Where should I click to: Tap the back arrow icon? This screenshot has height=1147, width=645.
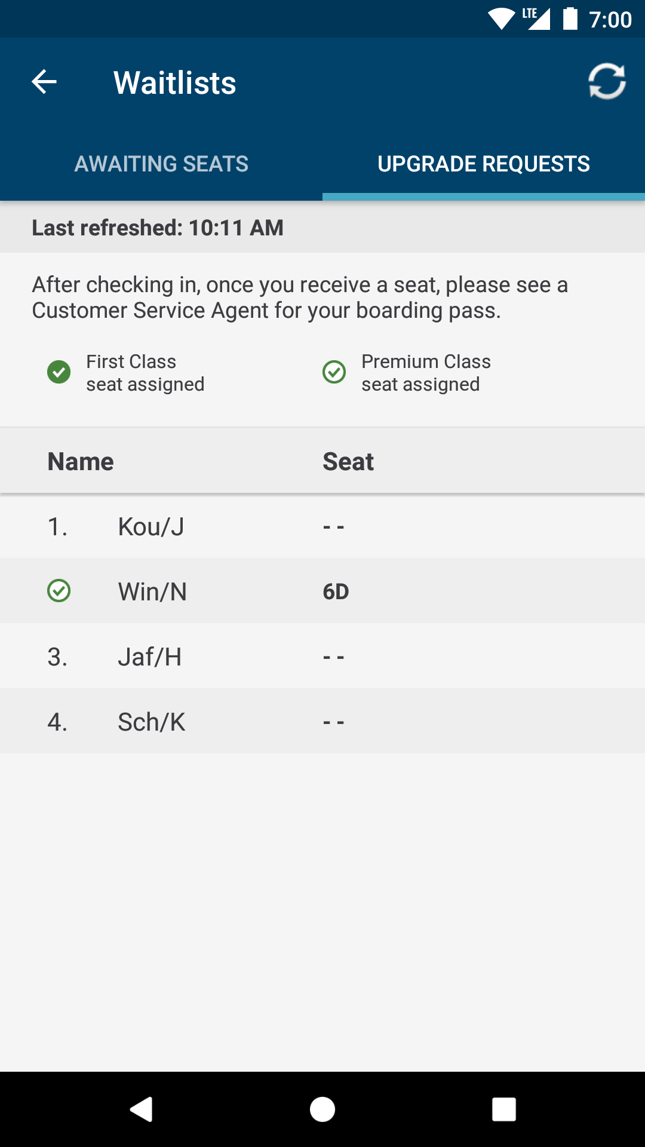(44, 82)
